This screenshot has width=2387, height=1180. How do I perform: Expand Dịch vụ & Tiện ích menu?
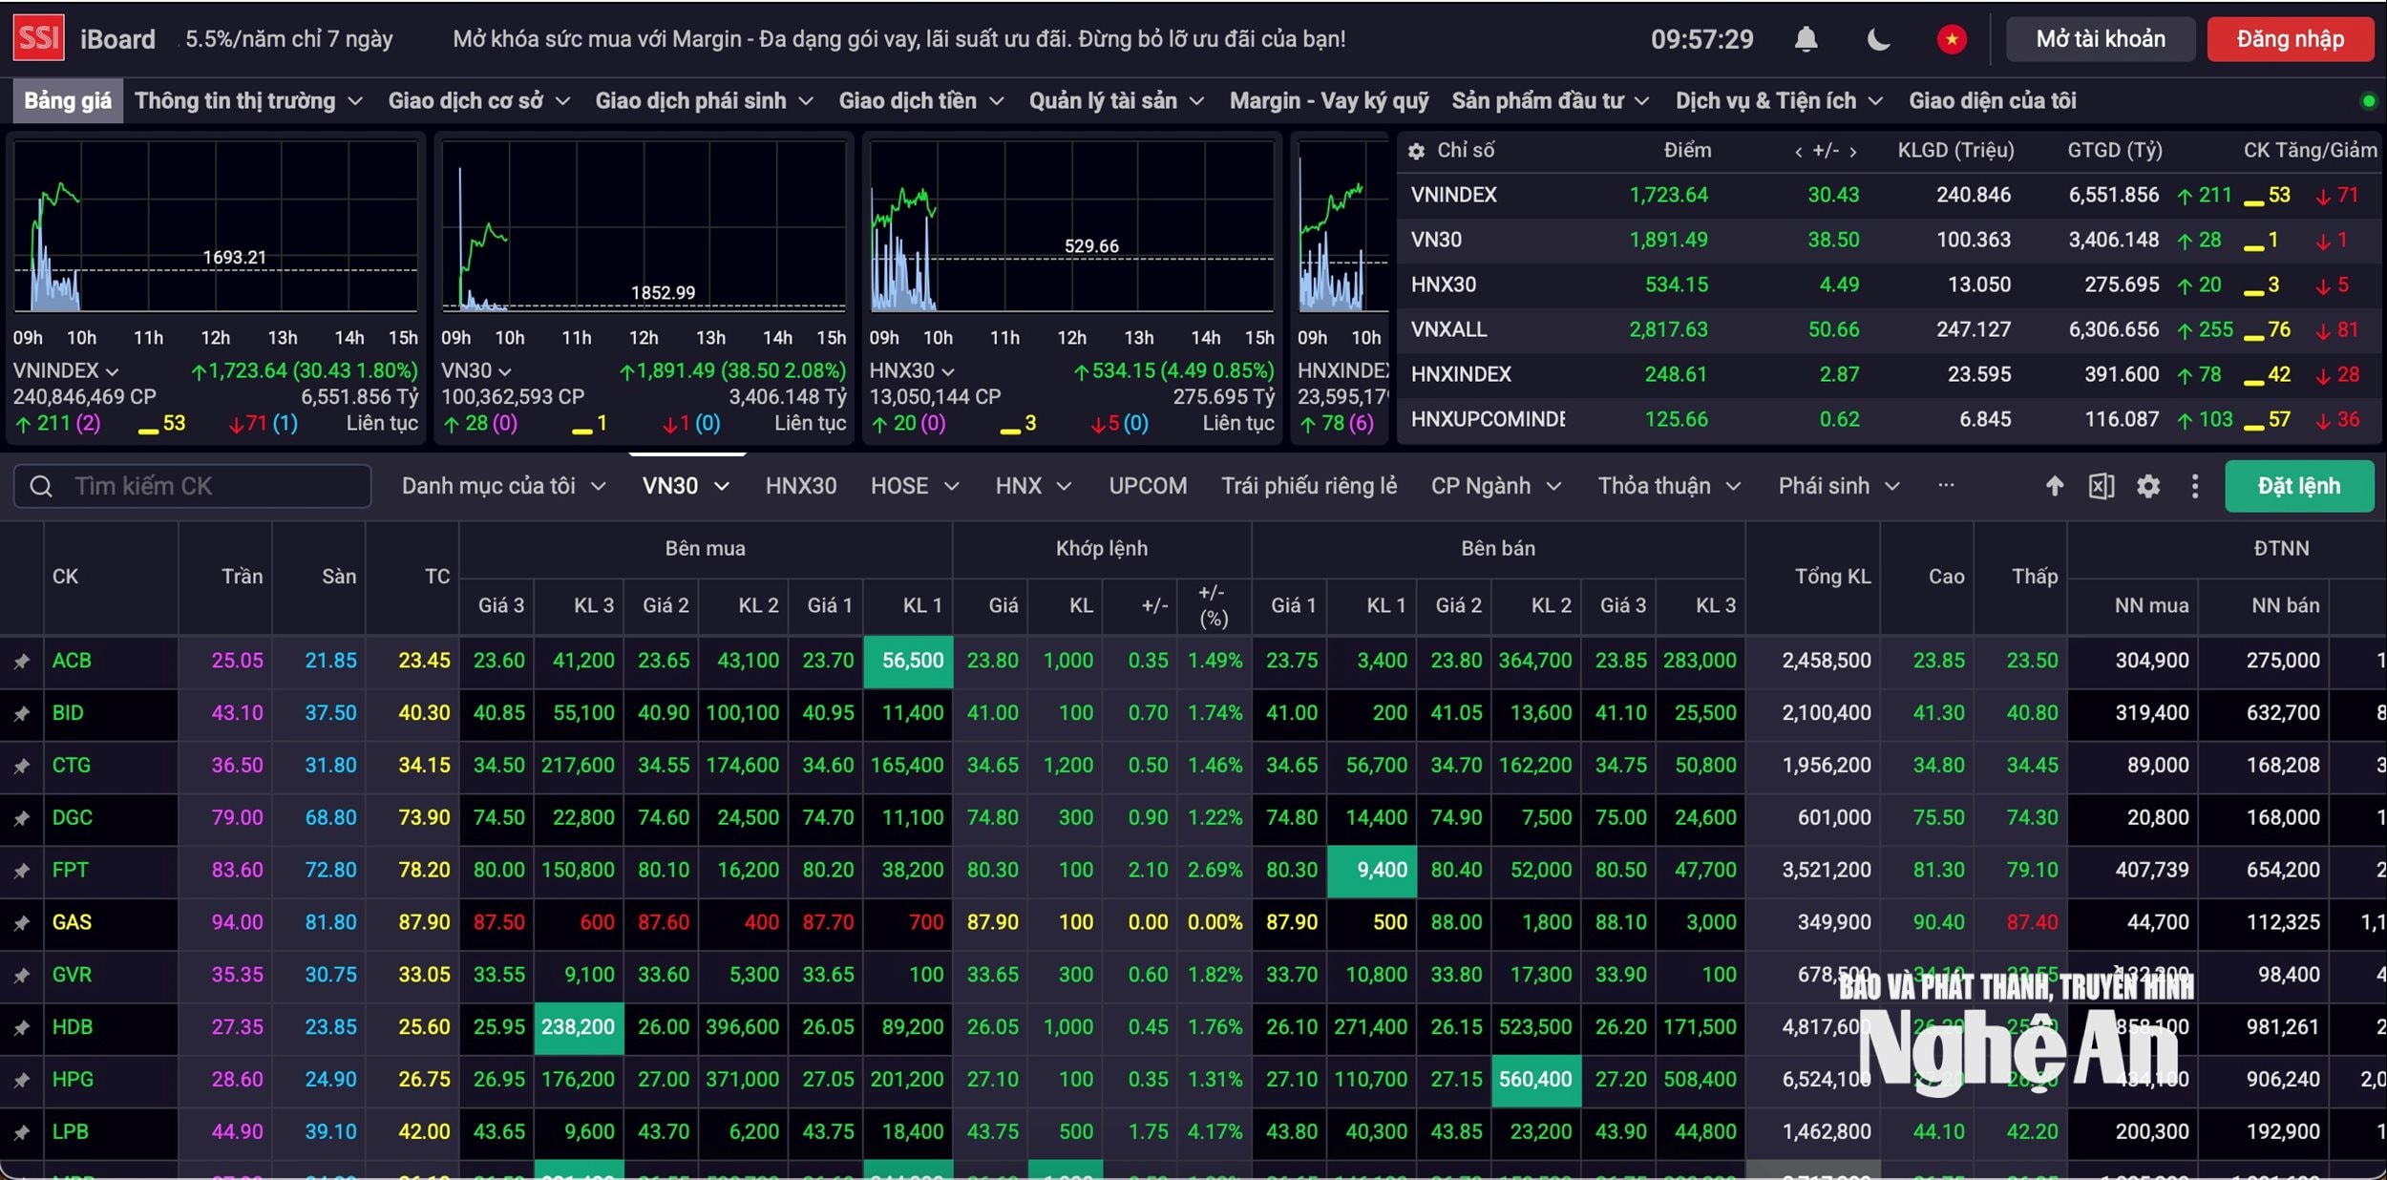1779,101
